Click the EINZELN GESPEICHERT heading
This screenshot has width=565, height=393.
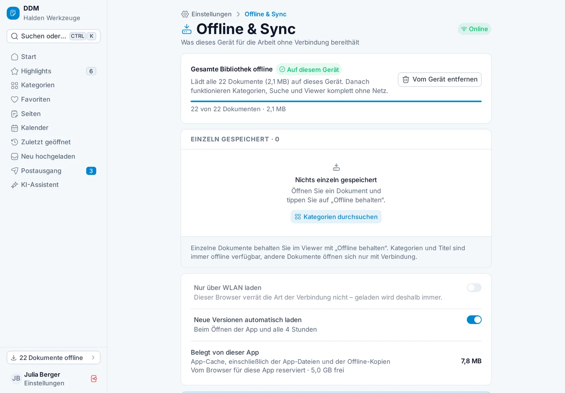pyautogui.click(x=235, y=139)
